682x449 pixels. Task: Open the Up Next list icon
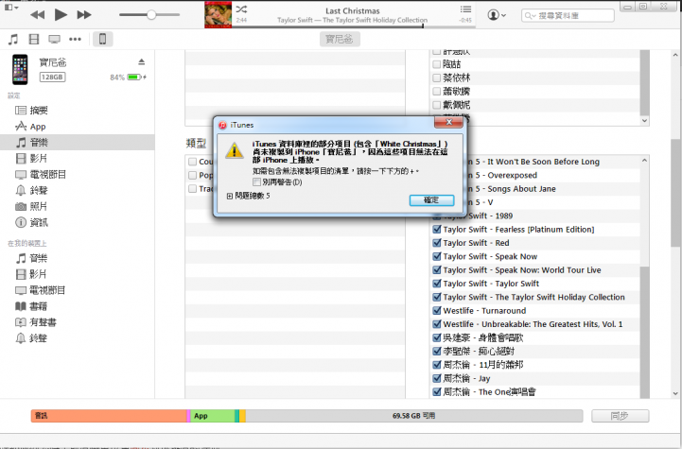[465, 9]
